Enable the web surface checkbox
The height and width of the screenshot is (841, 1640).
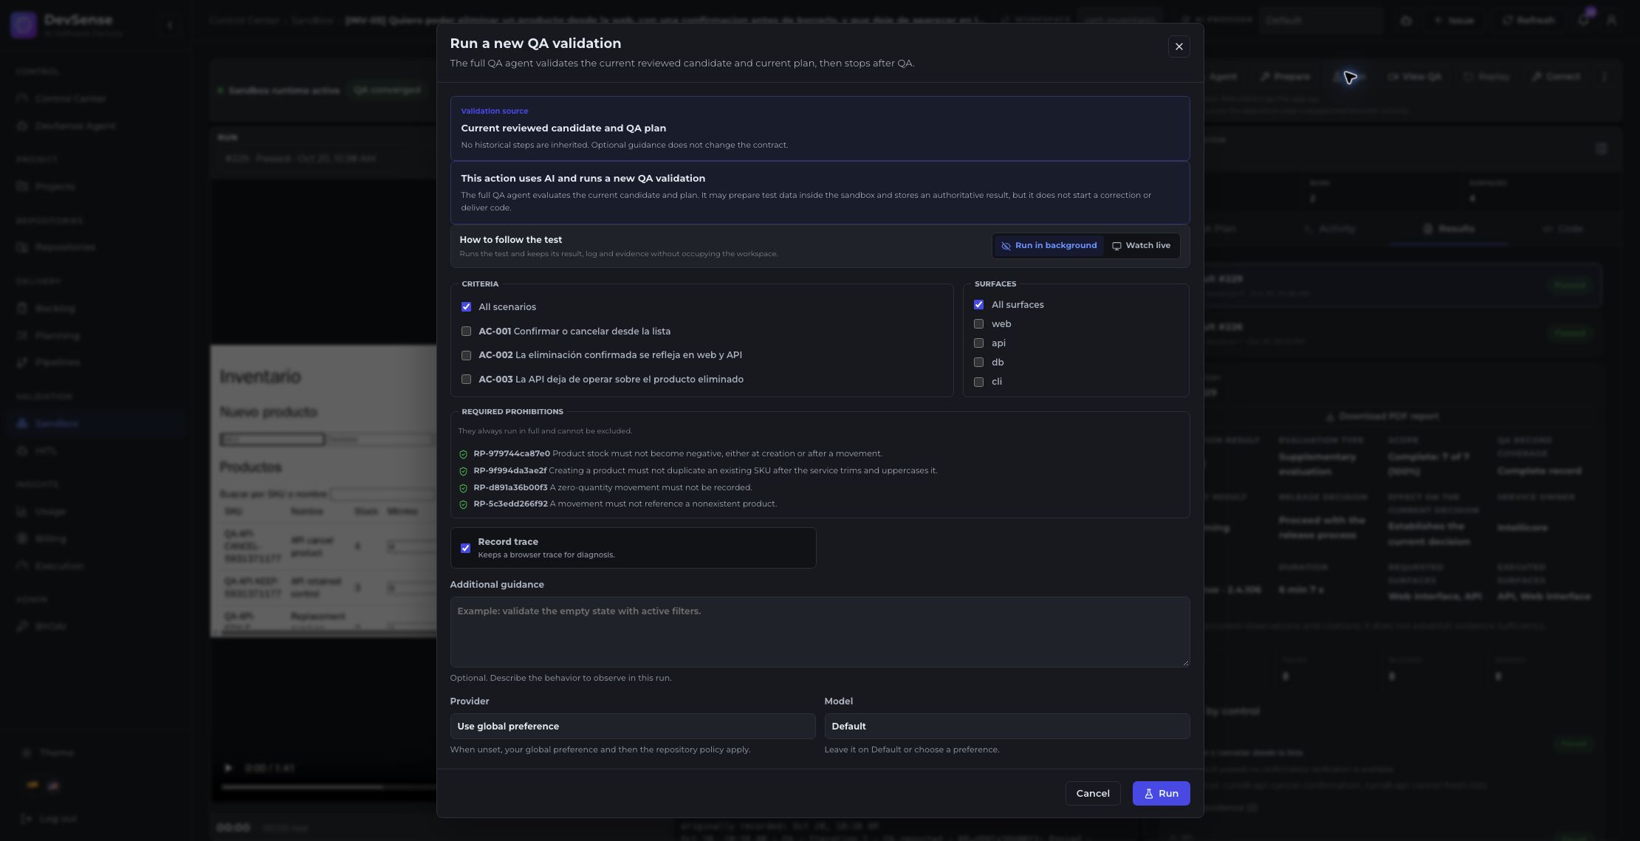coord(978,324)
